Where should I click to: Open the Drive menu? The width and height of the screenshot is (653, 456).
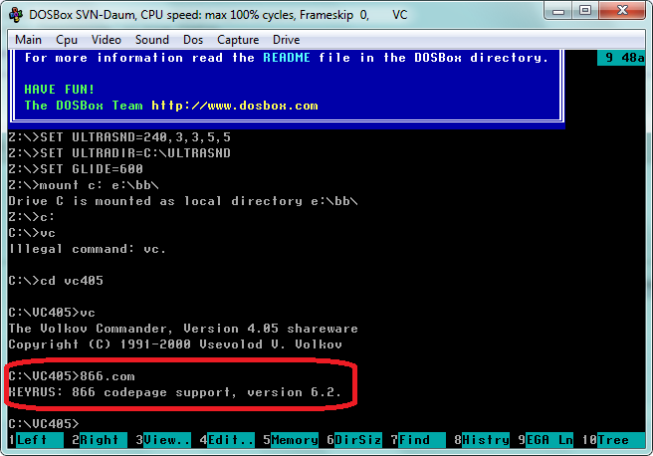[286, 40]
